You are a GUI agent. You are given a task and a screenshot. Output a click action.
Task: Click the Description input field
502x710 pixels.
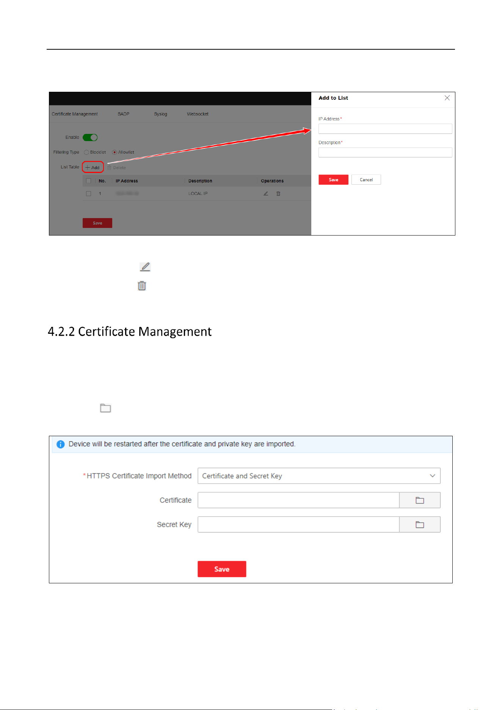pyautogui.click(x=385, y=152)
